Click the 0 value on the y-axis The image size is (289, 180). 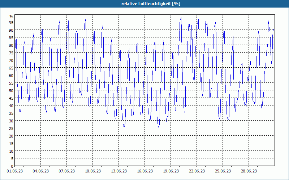pos(12,166)
